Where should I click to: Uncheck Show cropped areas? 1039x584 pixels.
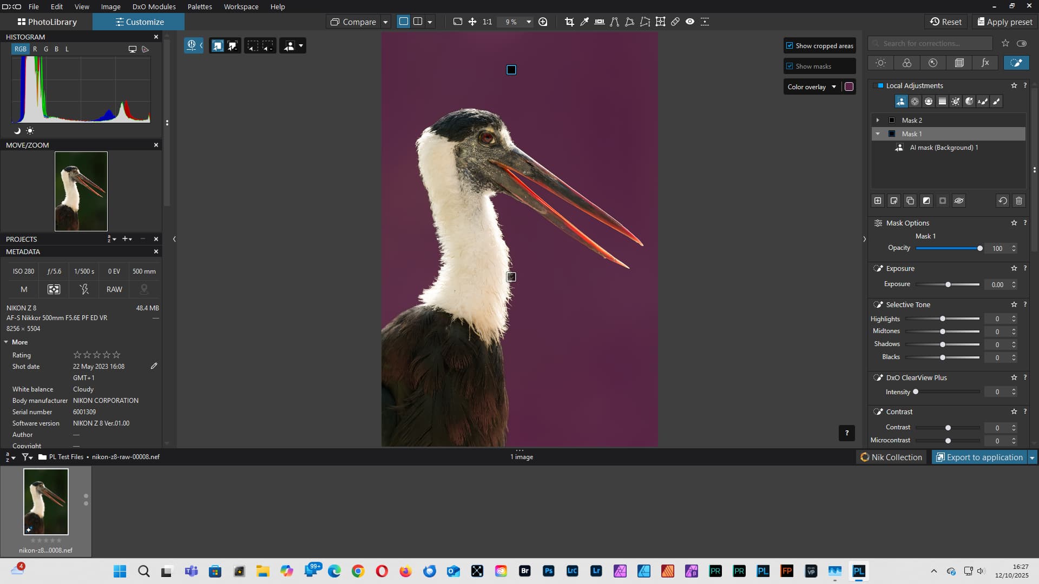coord(790,46)
